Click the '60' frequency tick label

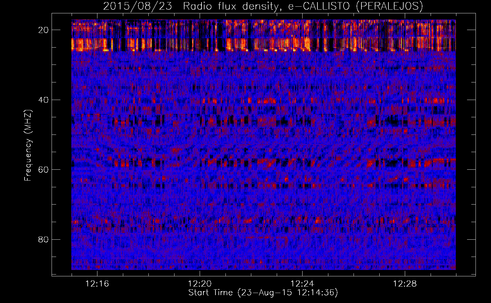[x=44, y=170]
